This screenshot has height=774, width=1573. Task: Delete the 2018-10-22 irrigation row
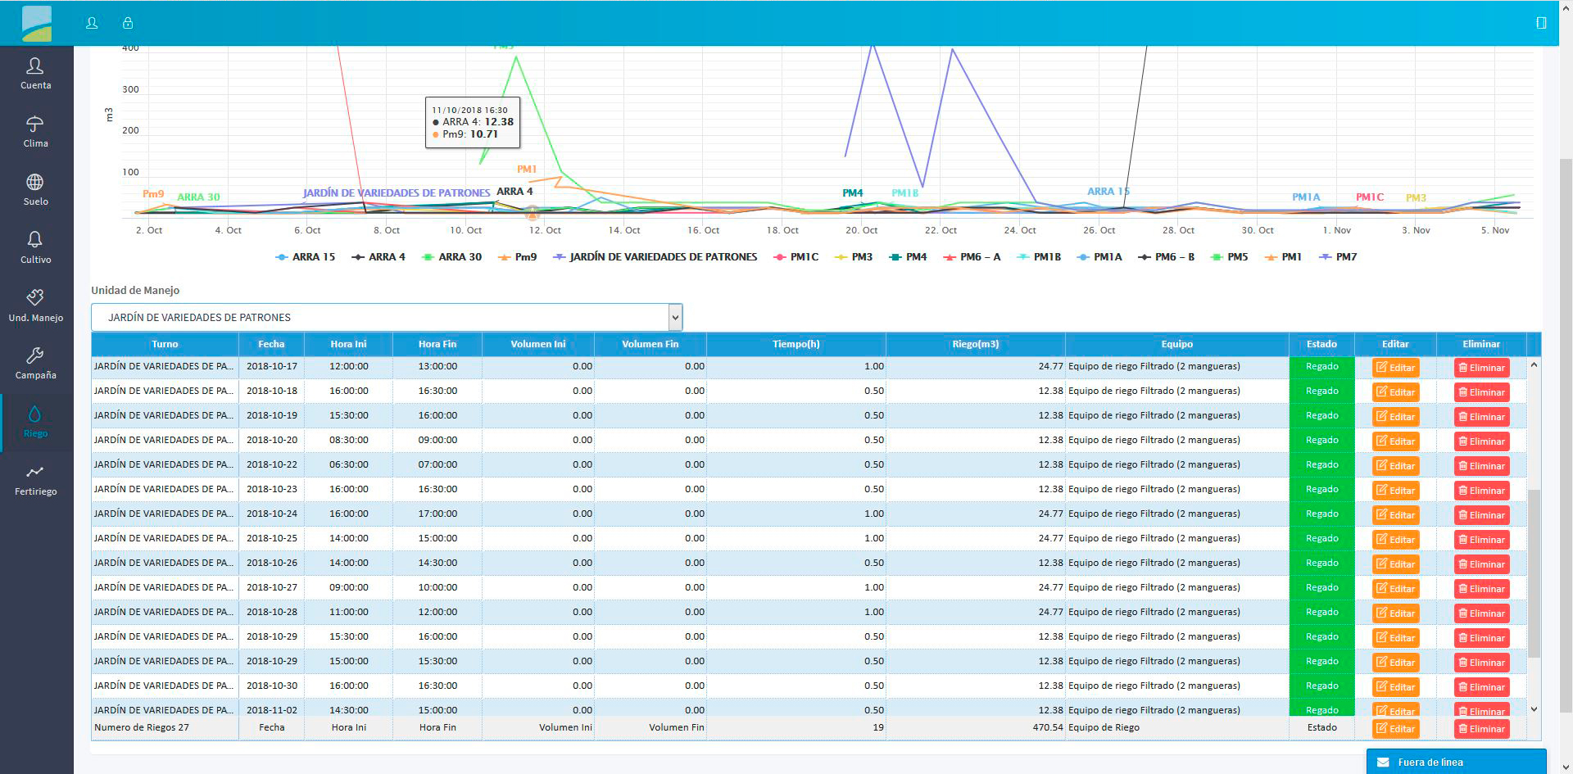pyautogui.click(x=1481, y=466)
